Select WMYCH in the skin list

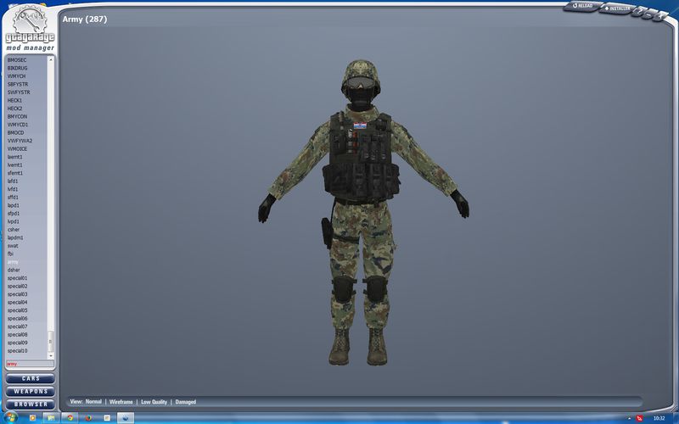(x=16, y=76)
